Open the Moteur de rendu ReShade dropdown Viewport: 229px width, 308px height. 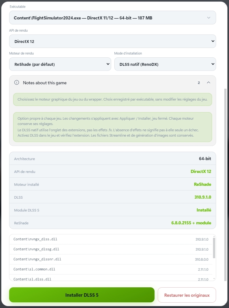point(60,64)
